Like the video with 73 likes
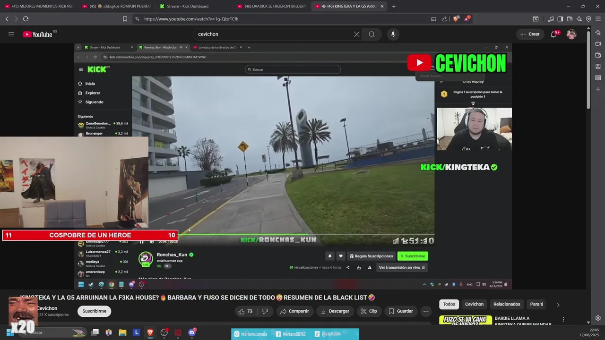Image resolution: width=605 pixels, height=340 pixels. (245, 311)
